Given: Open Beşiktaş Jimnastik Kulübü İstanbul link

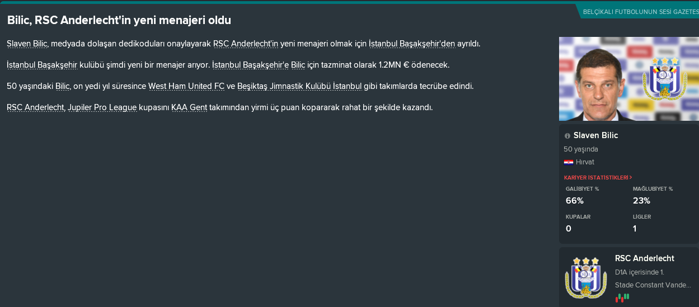Looking at the screenshot, I should (x=299, y=86).
